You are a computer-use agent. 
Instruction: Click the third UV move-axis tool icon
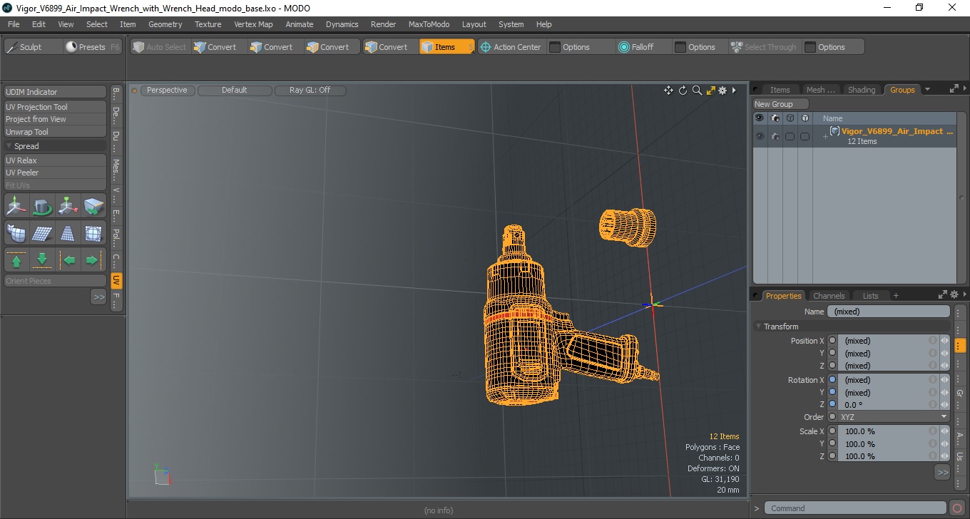coord(68,207)
